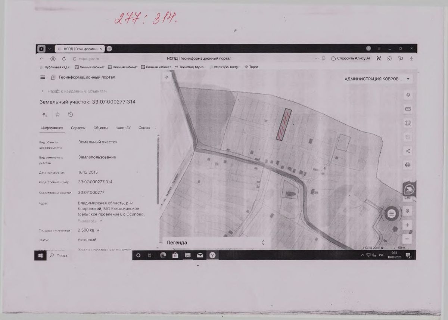Open the round chat message button on map
This screenshot has height=320, width=448.
coord(391,214)
